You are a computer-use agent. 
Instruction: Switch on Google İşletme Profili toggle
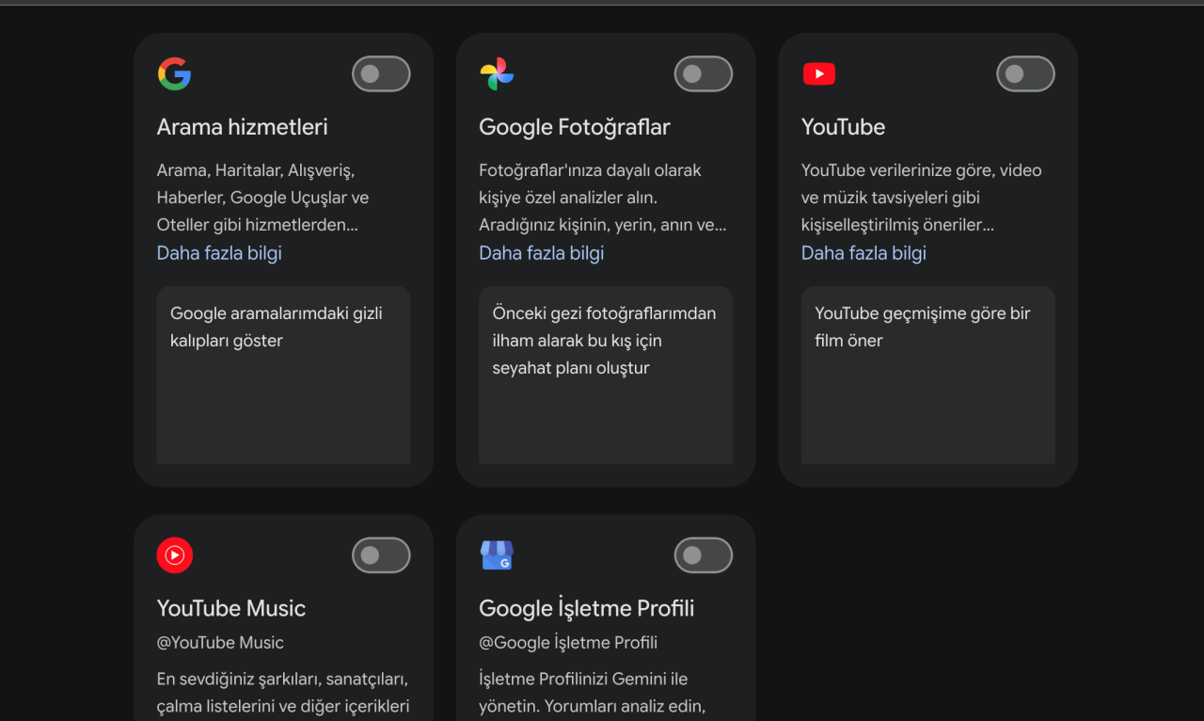[x=704, y=555]
